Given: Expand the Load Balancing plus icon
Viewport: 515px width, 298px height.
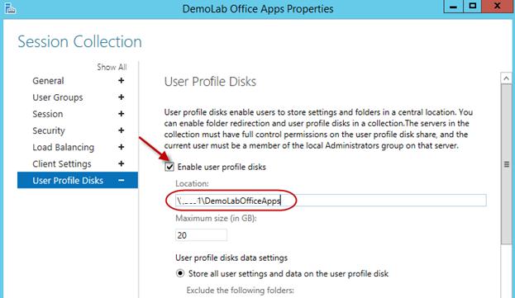Looking at the screenshot, I should click(122, 147).
